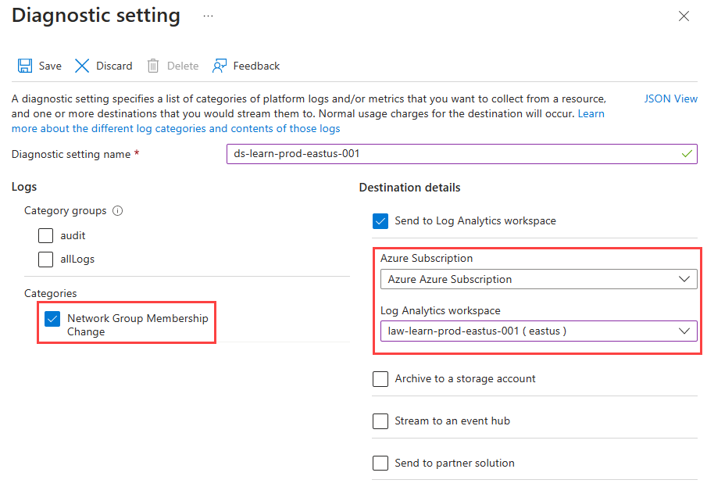707x494 pixels.
Task: Enable the audit category group checkbox
Action: pos(45,235)
